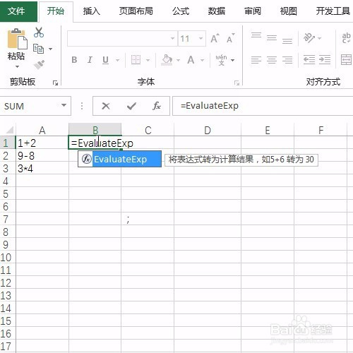Screen dimensions: 353x353
Task: Switch to the 开始 Home tab
Action: click(x=56, y=11)
